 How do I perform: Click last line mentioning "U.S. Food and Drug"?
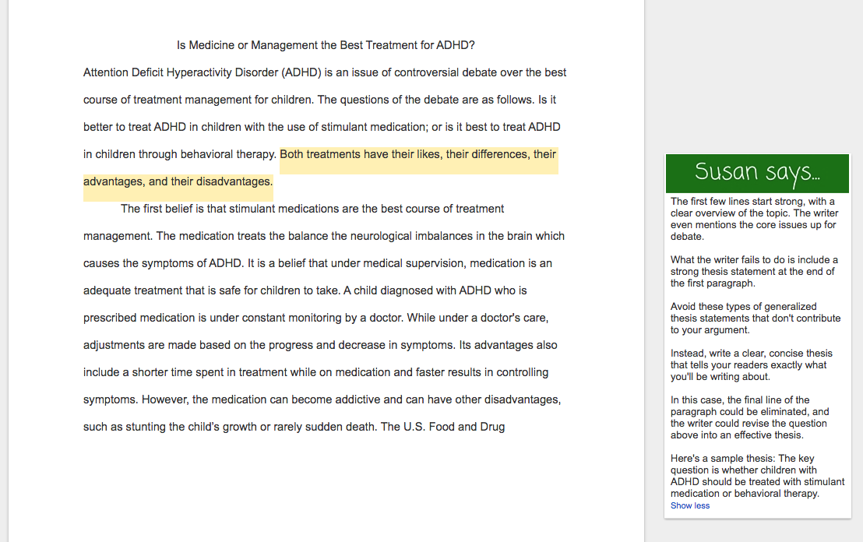pyautogui.click(x=294, y=427)
